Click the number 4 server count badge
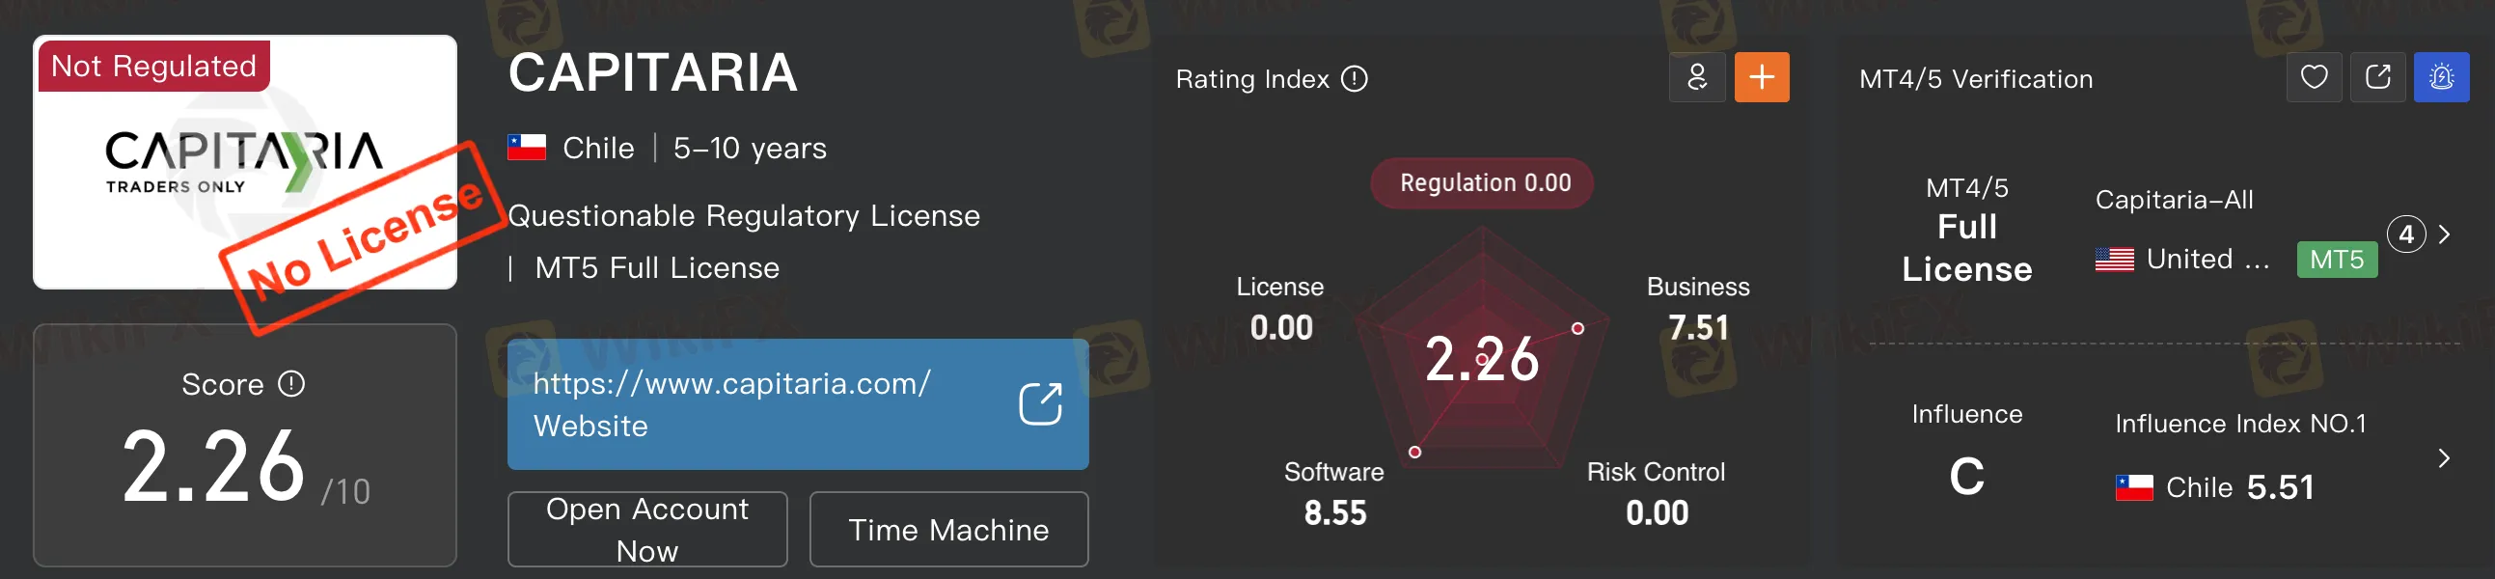 point(2406,234)
